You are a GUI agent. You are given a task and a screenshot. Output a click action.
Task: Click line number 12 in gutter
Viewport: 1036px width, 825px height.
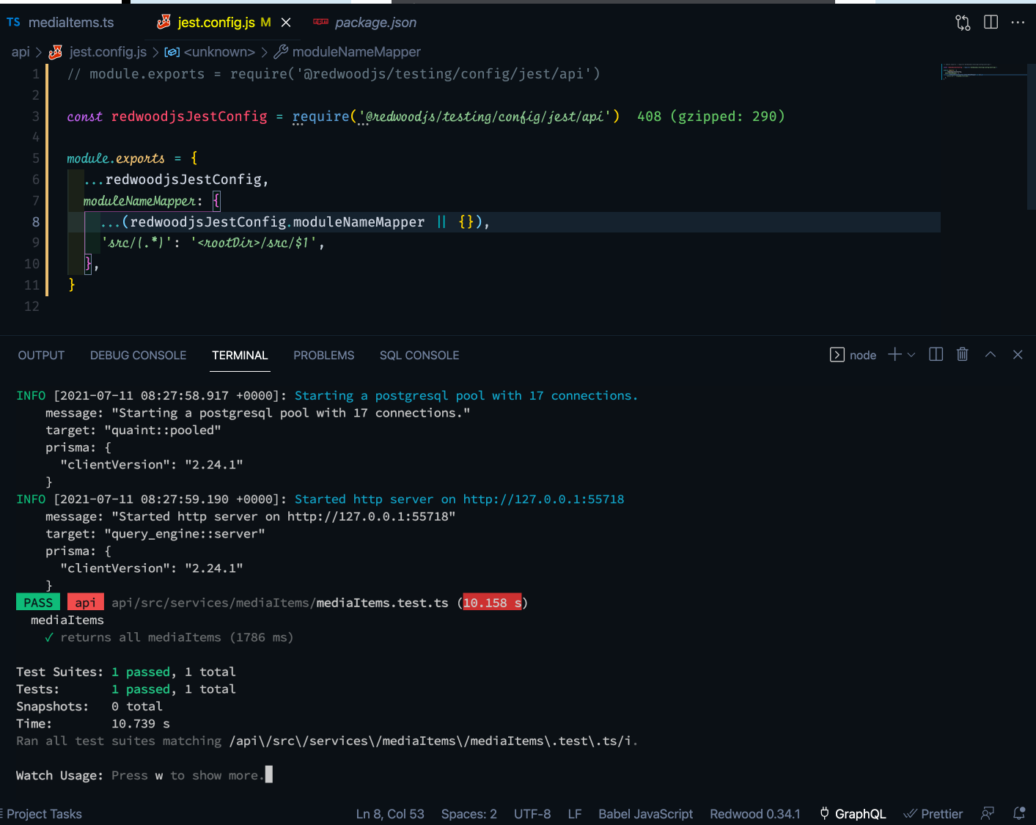pyautogui.click(x=32, y=307)
